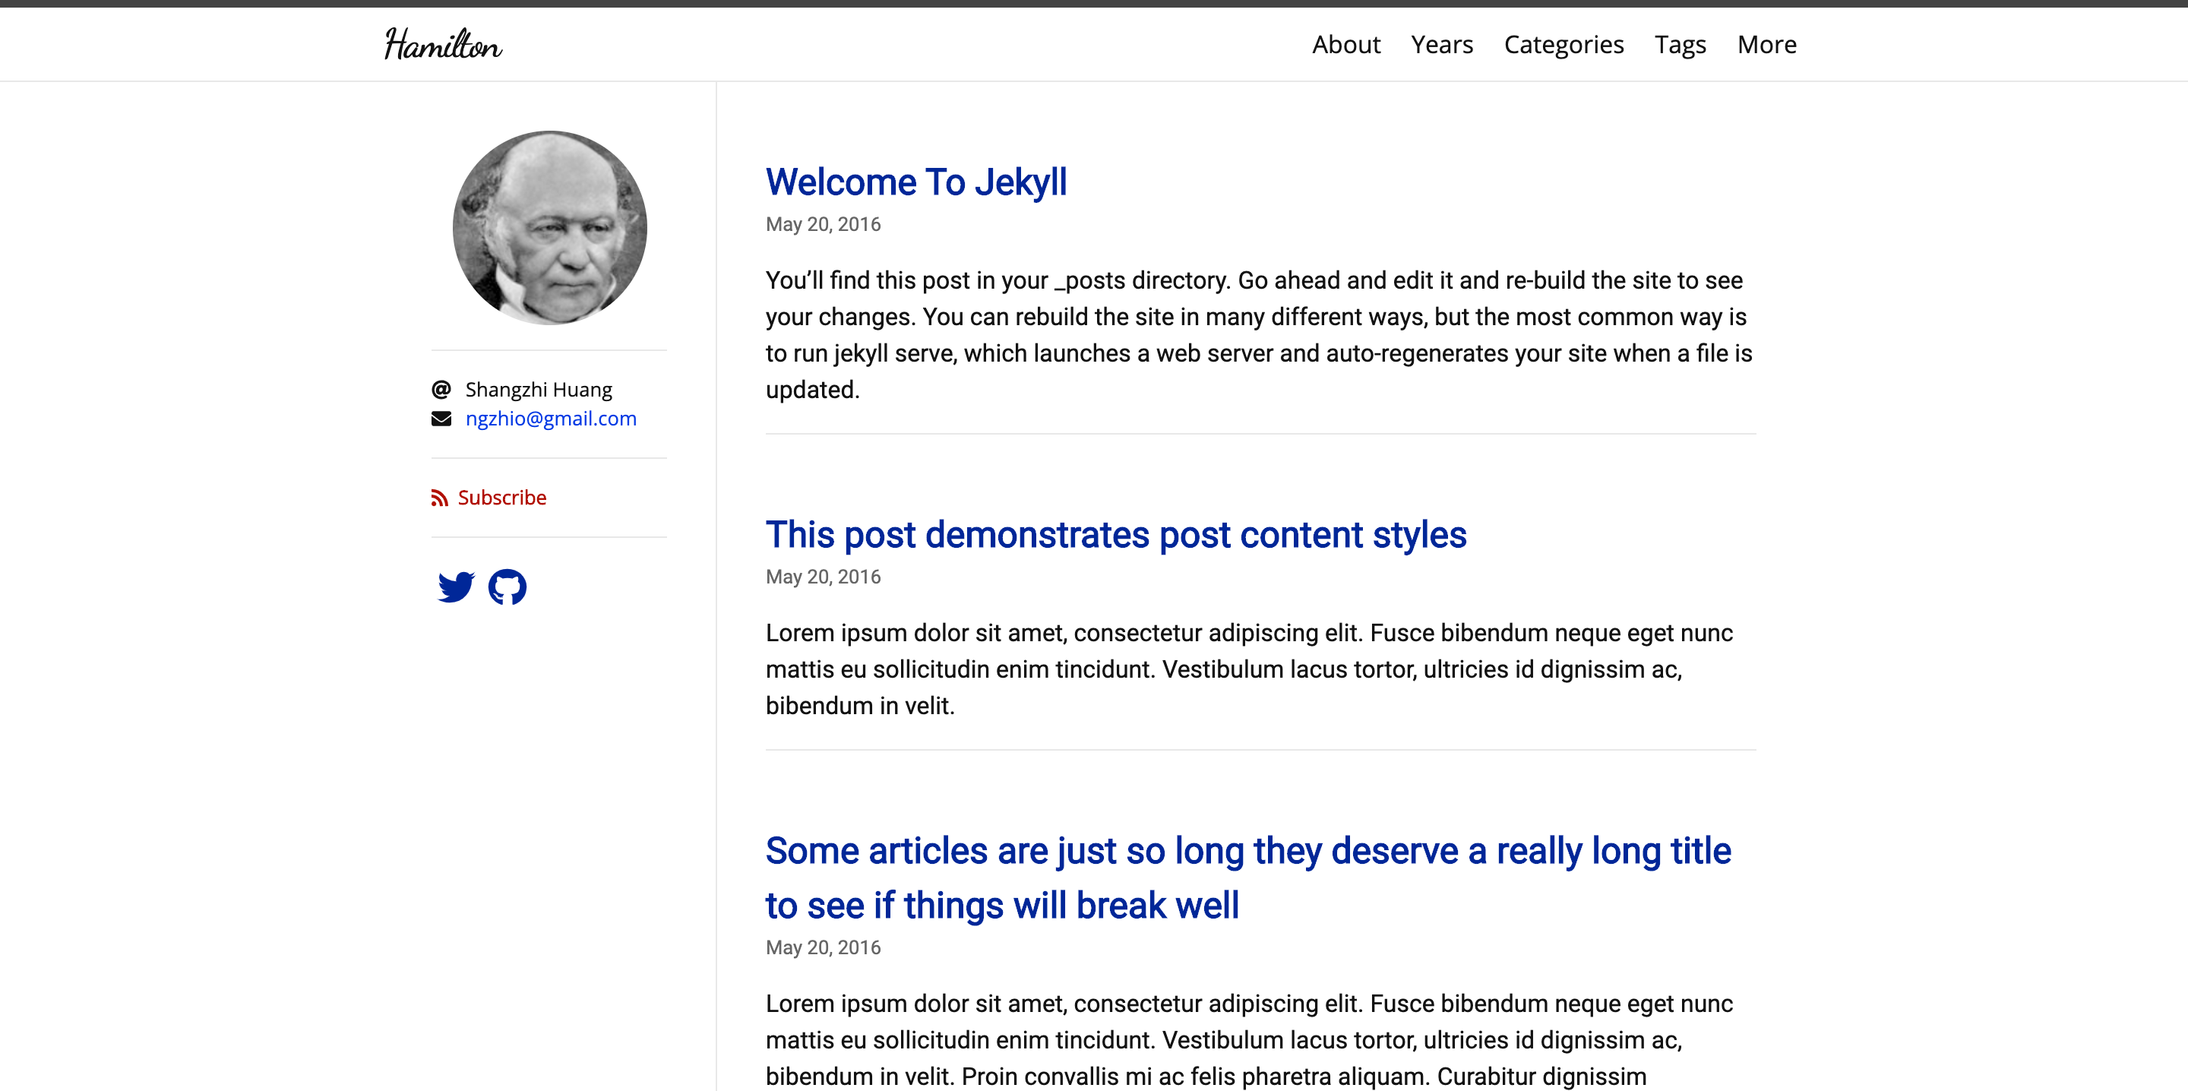Open the Categories page

tap(1563, 44)
